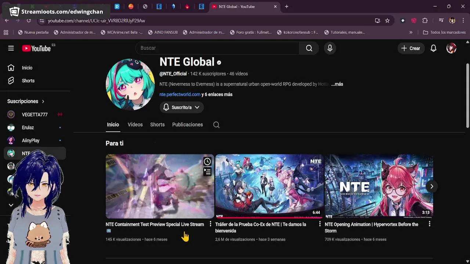
Task: Open Foro gratis : Fullmet... bookmark
Action: point(250,32)
